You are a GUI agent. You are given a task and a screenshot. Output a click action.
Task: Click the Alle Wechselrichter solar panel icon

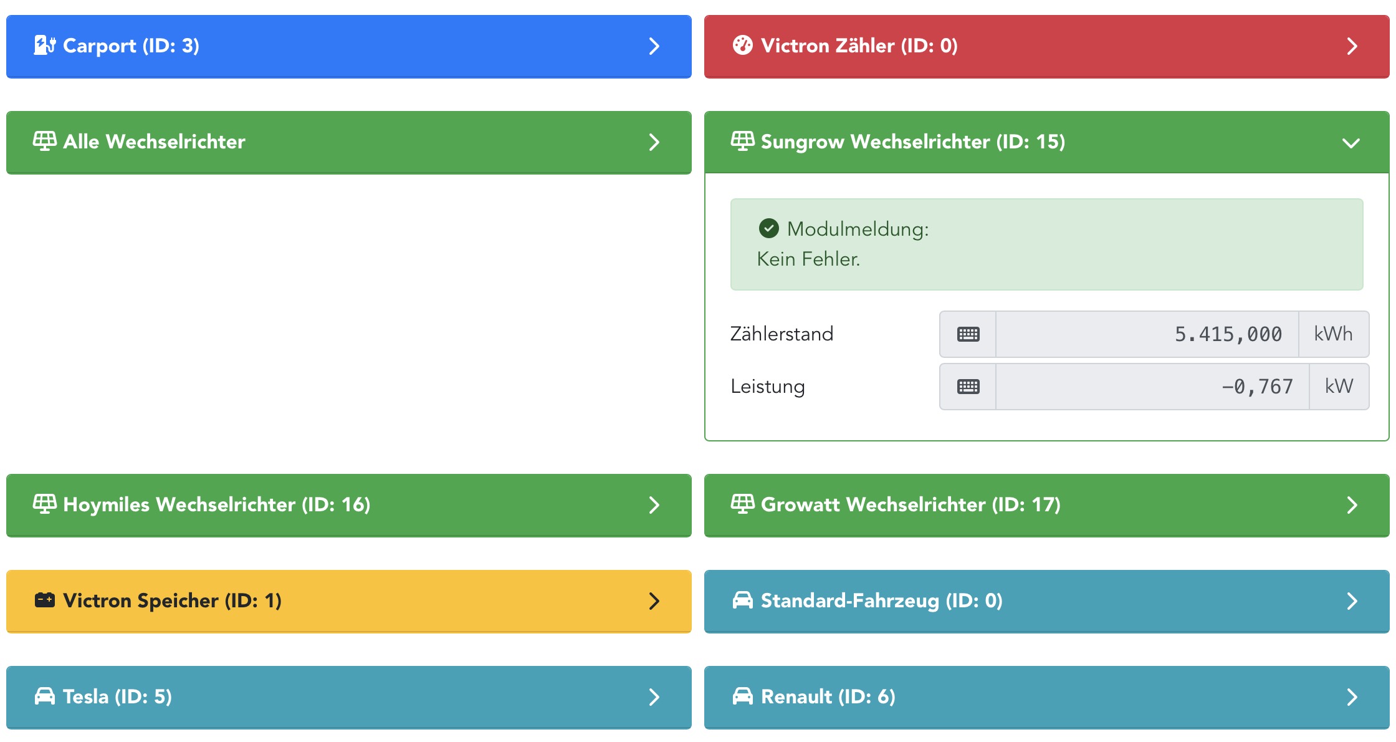44,142
